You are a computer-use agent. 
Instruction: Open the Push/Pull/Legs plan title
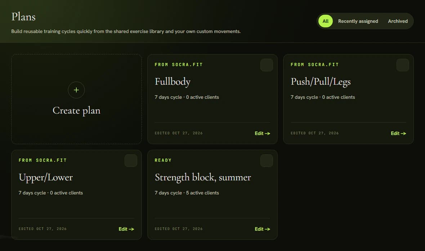coord(321,82)
